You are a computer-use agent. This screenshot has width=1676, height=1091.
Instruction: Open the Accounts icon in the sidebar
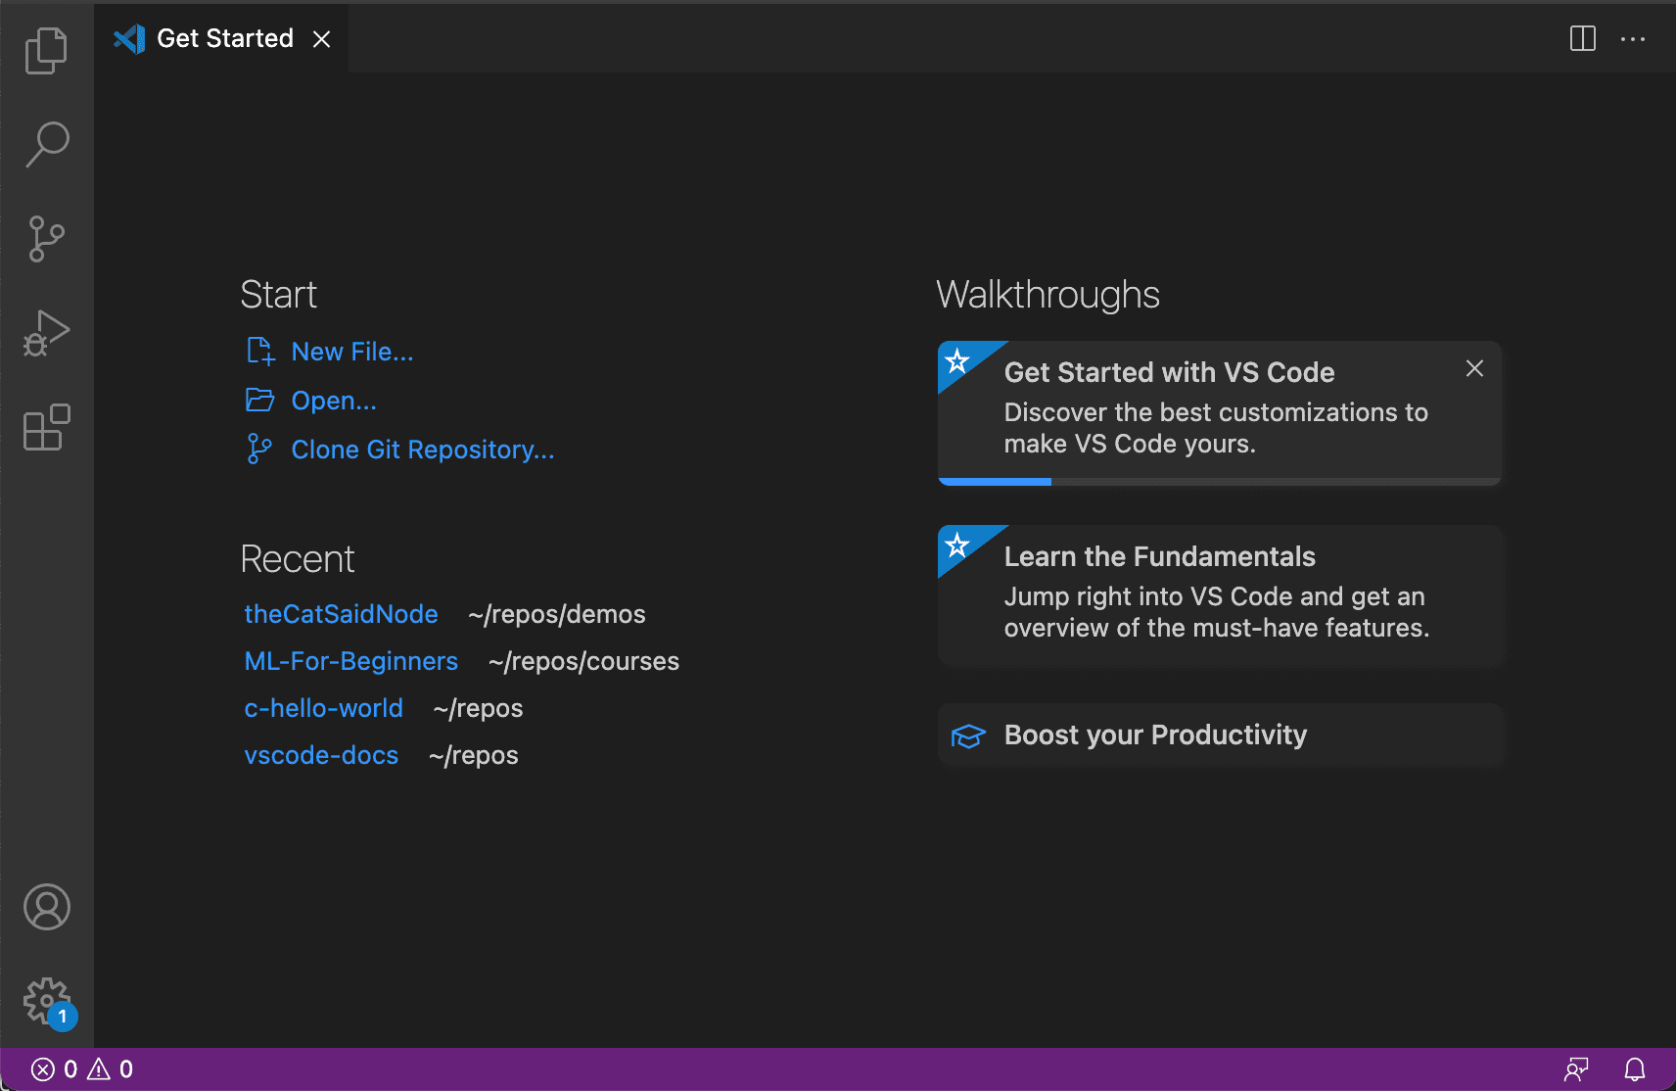click(x=46, y=907)
